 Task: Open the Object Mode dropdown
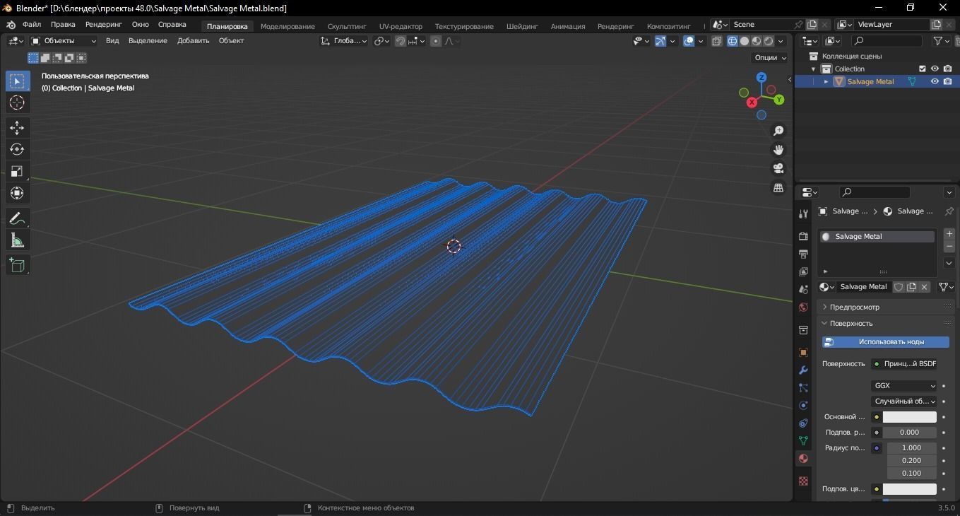coord(64,41)
